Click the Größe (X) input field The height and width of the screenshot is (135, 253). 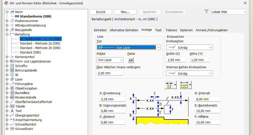pos(176,60)
